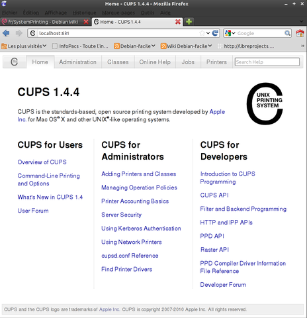
Task: Open What's New in CUPS 1.4
Action: click(50, 197)
